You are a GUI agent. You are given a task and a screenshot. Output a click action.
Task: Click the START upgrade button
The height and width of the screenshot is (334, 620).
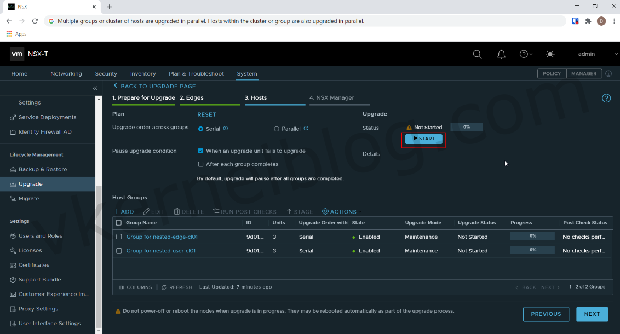point(423,139)
